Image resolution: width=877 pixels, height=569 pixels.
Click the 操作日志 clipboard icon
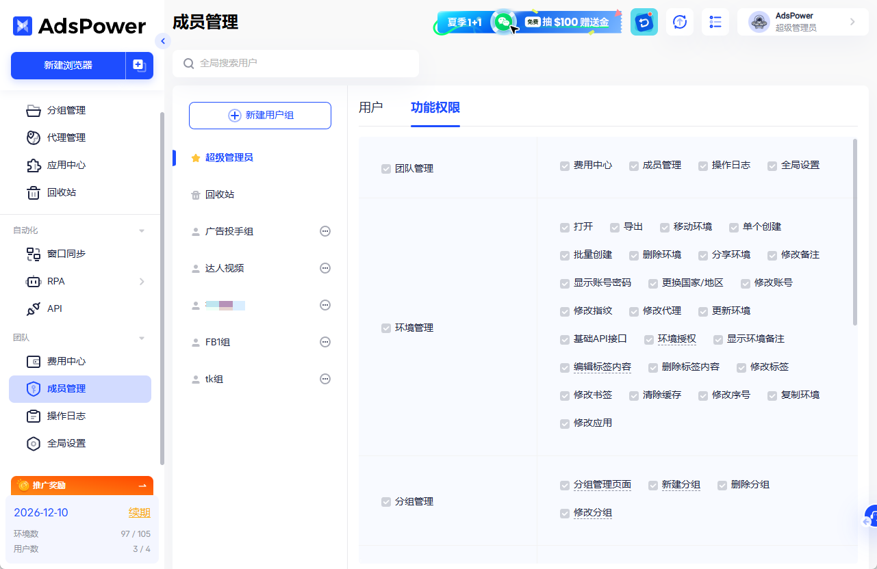coord(34,416)
